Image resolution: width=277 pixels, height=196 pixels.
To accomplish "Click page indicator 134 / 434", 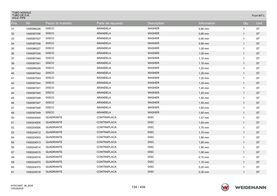I will pos(138,187).
